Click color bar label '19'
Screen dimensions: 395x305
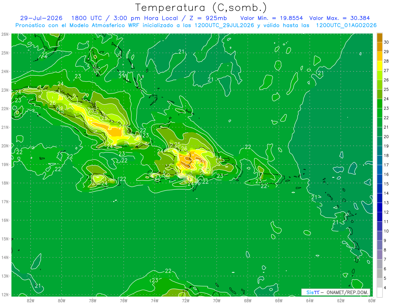coord(386,146)
